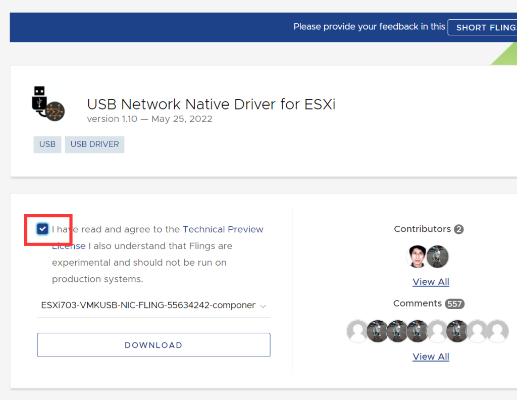Select the USB DRIVER tag
517x400 pixels.
94,144
